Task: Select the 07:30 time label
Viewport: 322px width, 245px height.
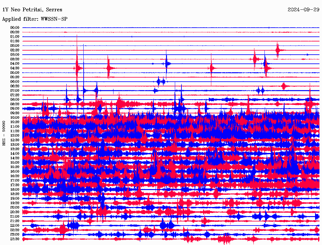Action: 15,95
